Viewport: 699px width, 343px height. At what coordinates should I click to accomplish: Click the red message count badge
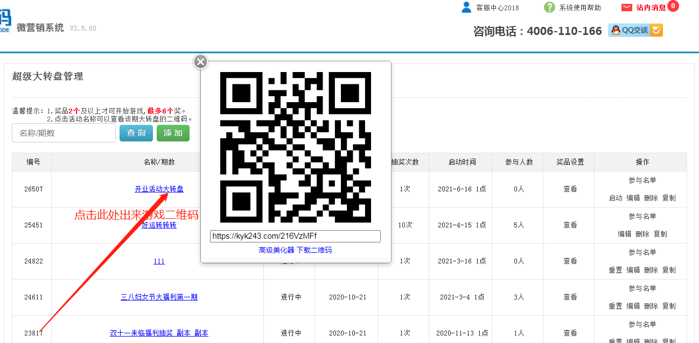[x=673, y=6]
